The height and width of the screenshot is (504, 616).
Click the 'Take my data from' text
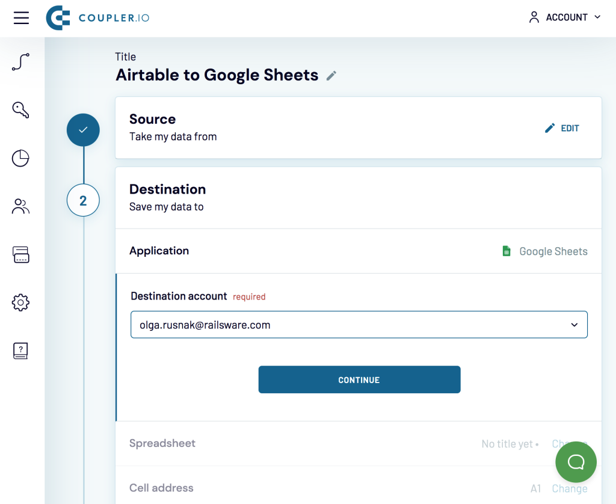[x=173, y=137]
